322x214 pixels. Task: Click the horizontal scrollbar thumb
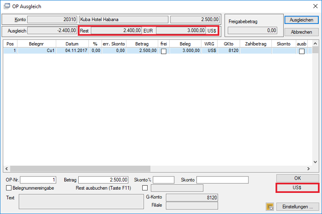tap(80, 169)
